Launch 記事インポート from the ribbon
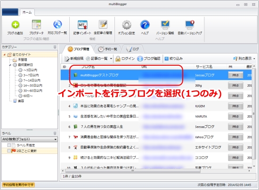This screenshot has height=190, width=259. [82, 27]
